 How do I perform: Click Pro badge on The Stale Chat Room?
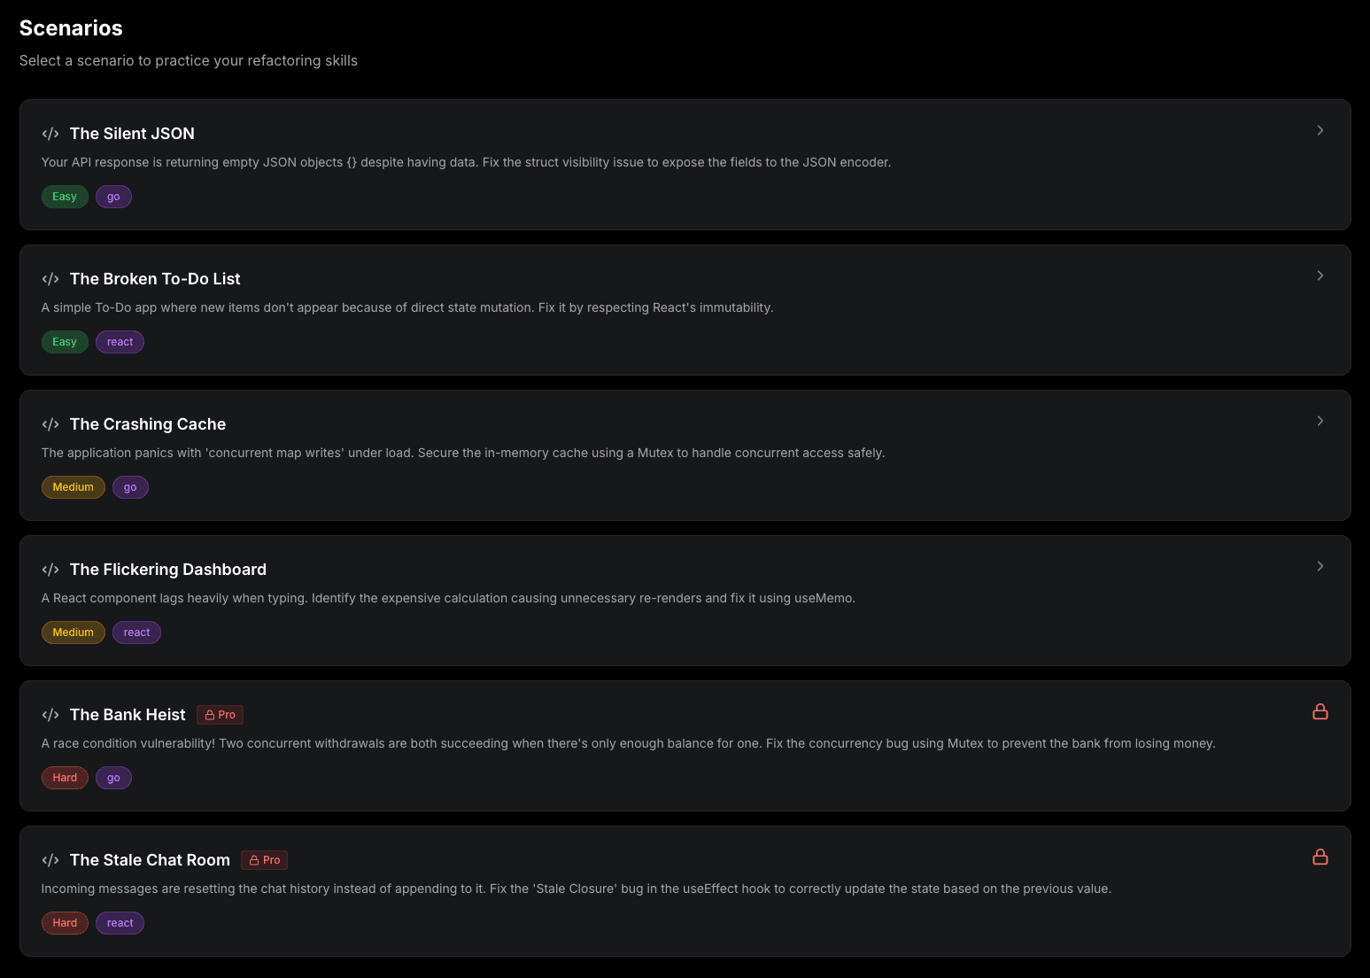pos(264,860)
